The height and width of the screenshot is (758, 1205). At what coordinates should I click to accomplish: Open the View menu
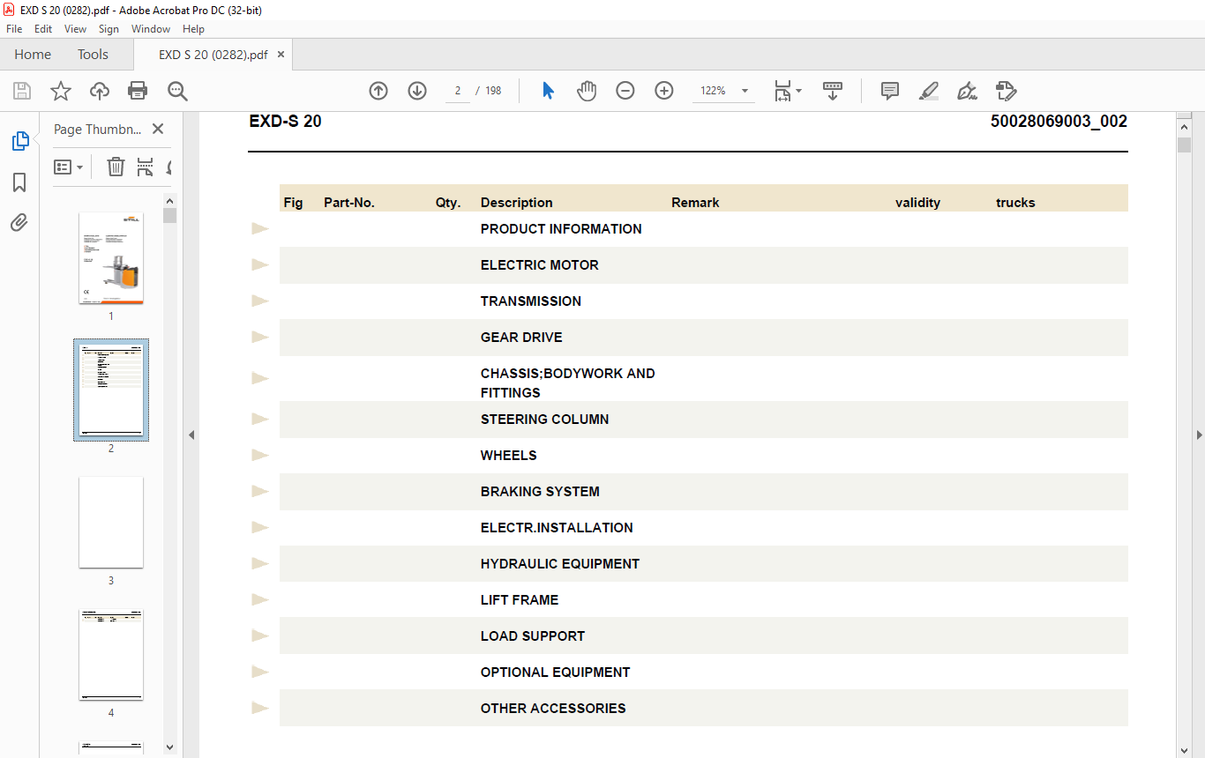(x=76, y=29)
